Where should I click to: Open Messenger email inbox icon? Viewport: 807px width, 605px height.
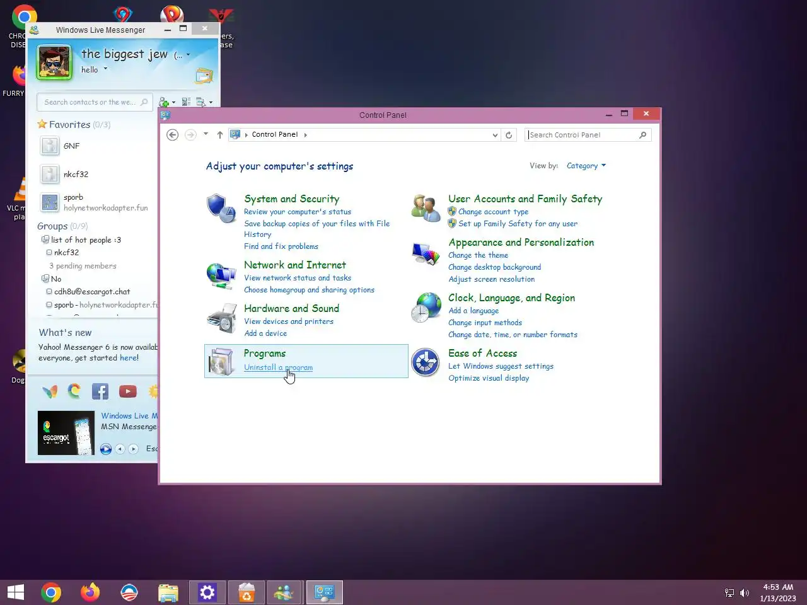(204, 76)
